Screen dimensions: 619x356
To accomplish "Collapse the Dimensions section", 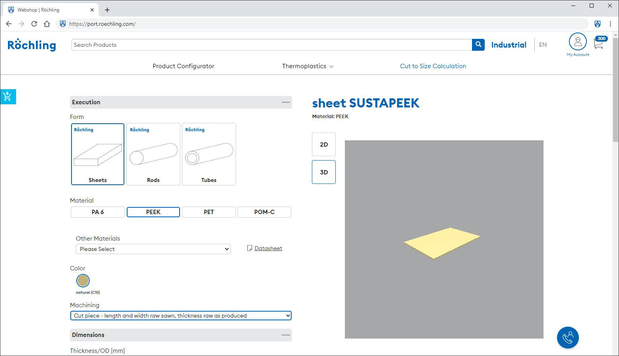I will (286, 335).
